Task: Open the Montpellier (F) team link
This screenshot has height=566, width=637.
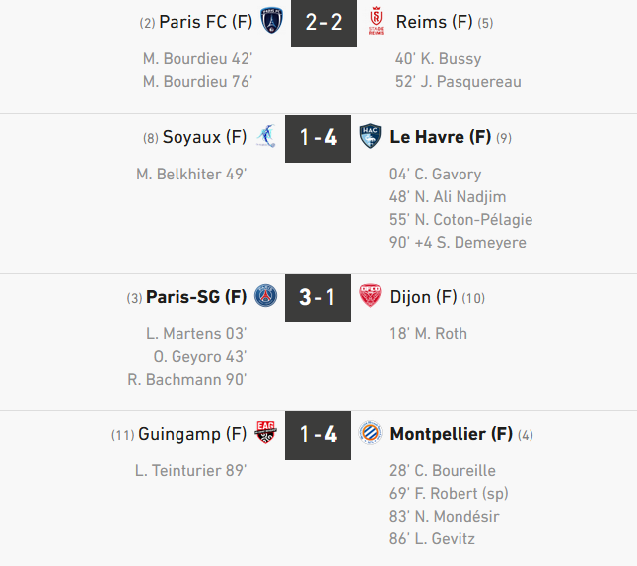Action: coord(451,435)
